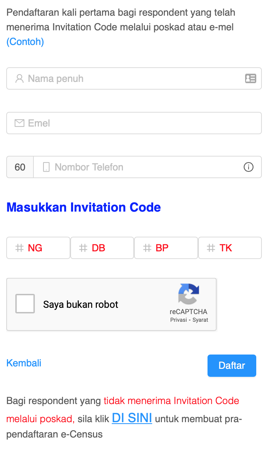Open the reCAPTCHA Syarat link
266x449 pixels.
point(200,320)
